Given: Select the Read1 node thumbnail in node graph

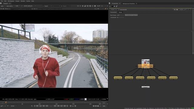Looking at the screenshot, I should [x=145, y=62].
